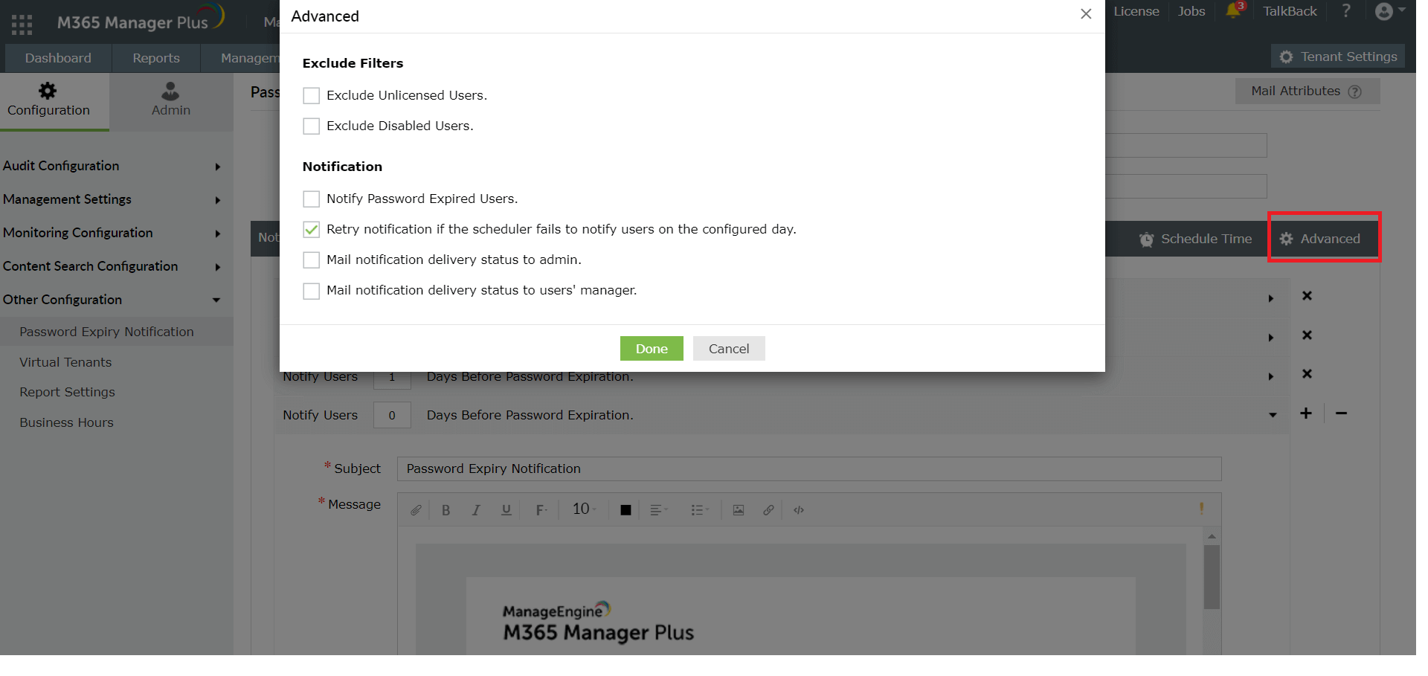1428x676 pixels.
Task: Click the Subject input field
Action: (809, 469)
